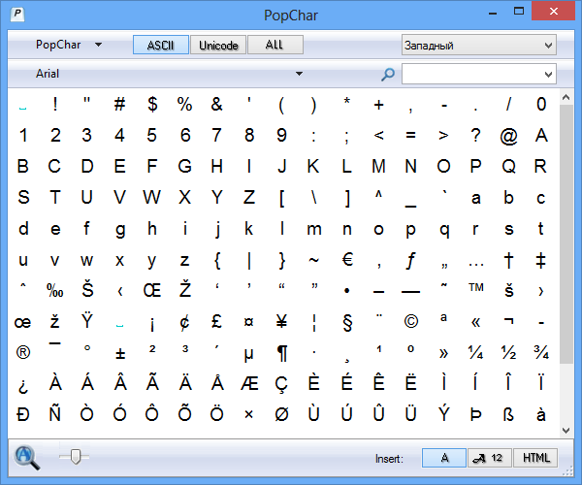The height and width of the screenshot is (485, 582).
Task: Select the multiplication × character
Action: [249, 414]
